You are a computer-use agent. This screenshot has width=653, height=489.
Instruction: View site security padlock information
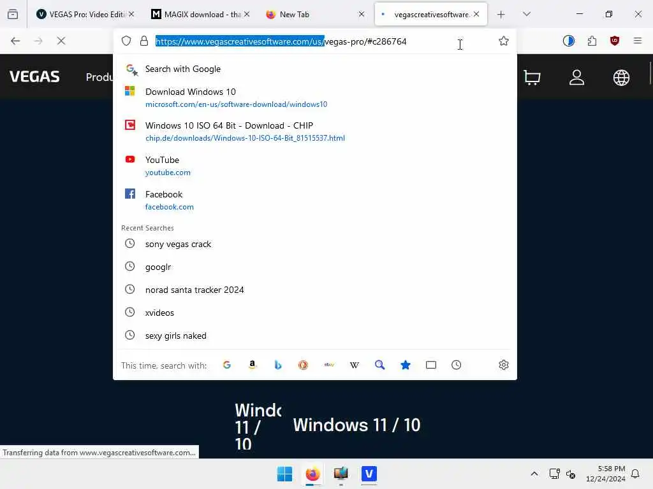[x=144, y=41]
